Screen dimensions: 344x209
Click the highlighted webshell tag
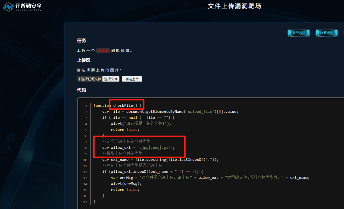pyautogui.click(x=103, y=50)
